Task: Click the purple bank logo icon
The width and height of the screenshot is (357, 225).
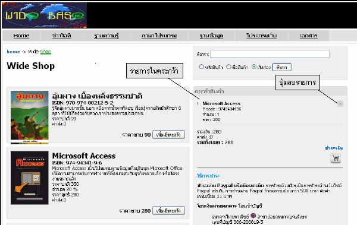Action: [253, 216]
